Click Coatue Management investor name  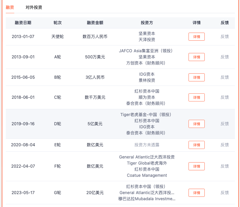[147, 175]
